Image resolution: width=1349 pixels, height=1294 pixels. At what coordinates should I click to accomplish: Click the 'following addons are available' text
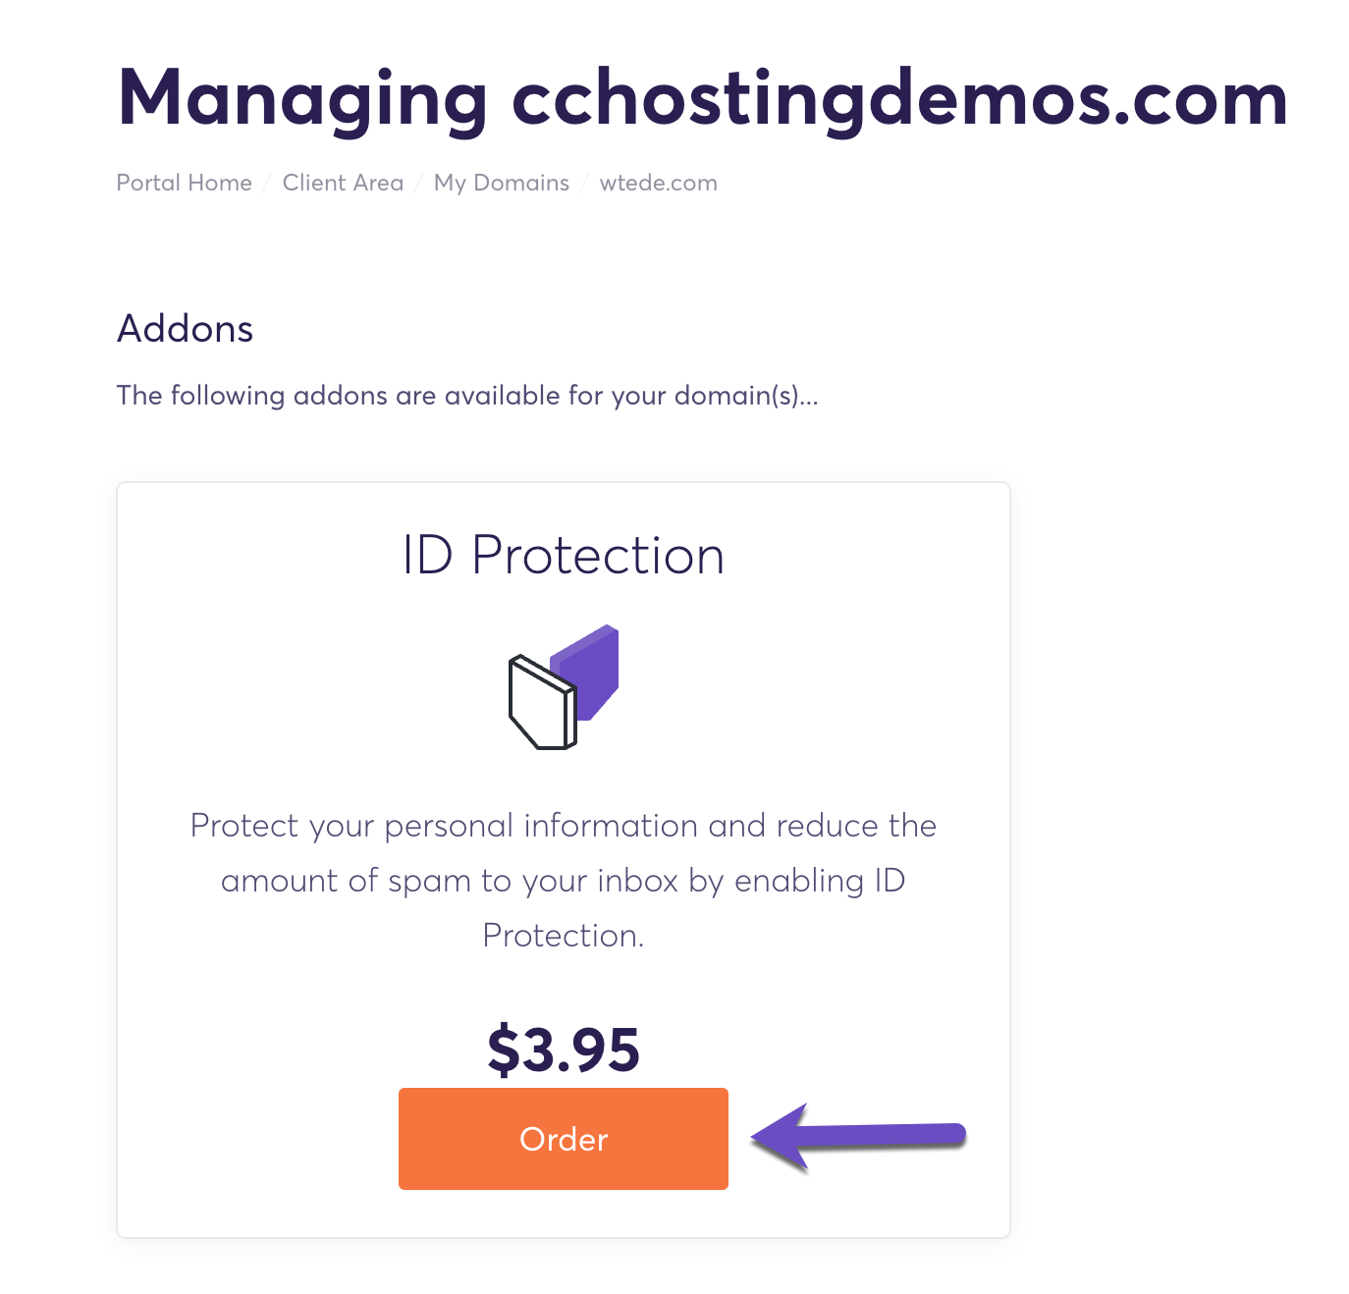(466, 395)
